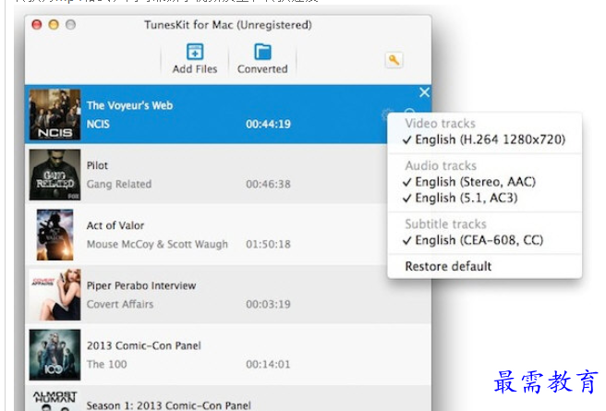Select the Almost Human poster thumbnail

55,401
